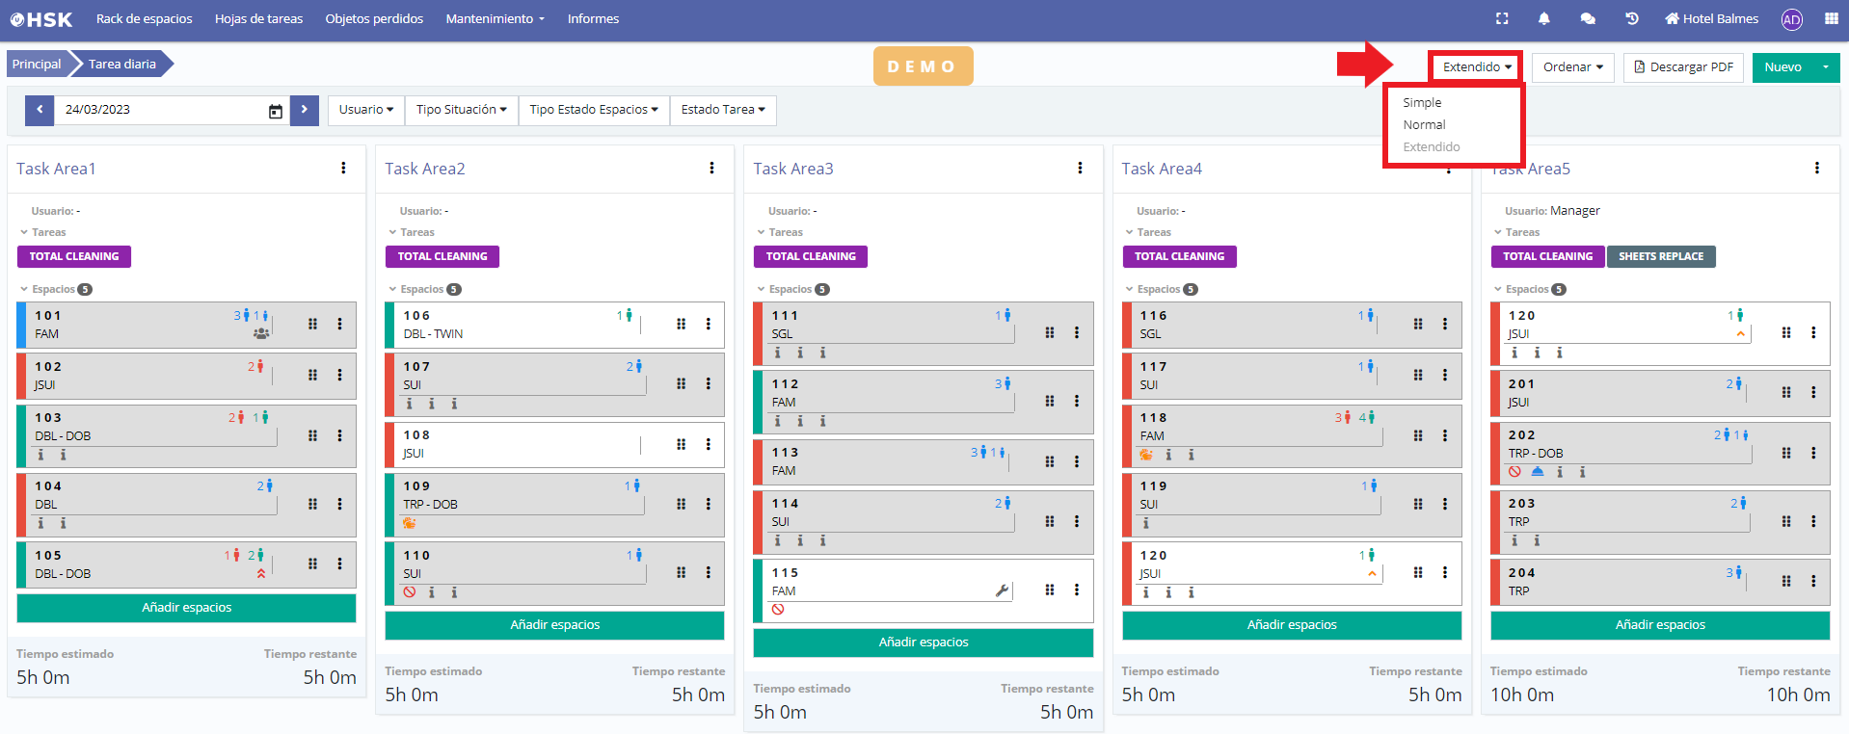The width and height of the screenshot is (1849, 734).
Task: Open the apps grid icon
Action: [1831, 18]
